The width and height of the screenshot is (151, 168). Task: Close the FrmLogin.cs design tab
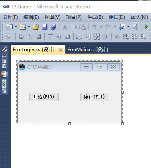61,50
